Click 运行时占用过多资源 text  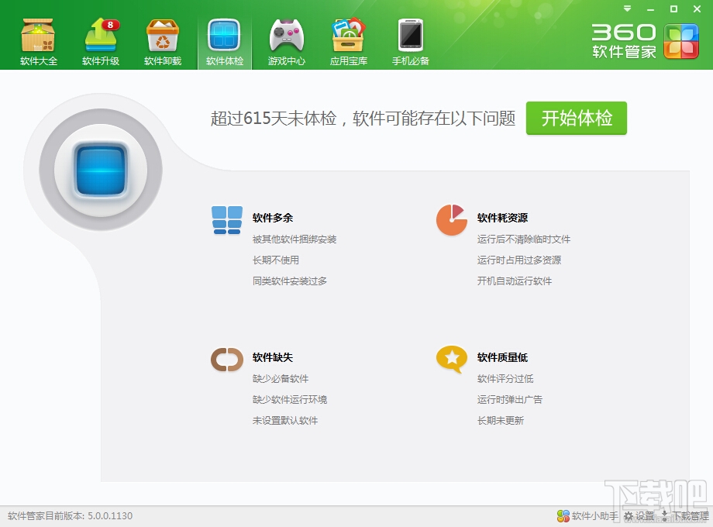518,260
